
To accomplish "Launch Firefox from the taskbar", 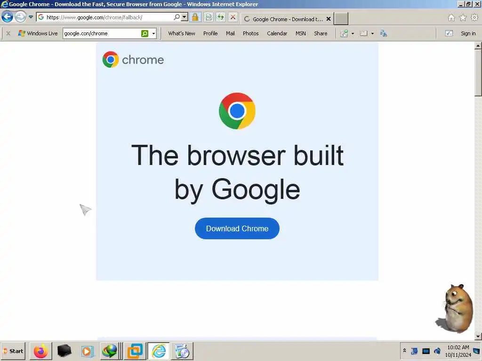I will 41,351.
